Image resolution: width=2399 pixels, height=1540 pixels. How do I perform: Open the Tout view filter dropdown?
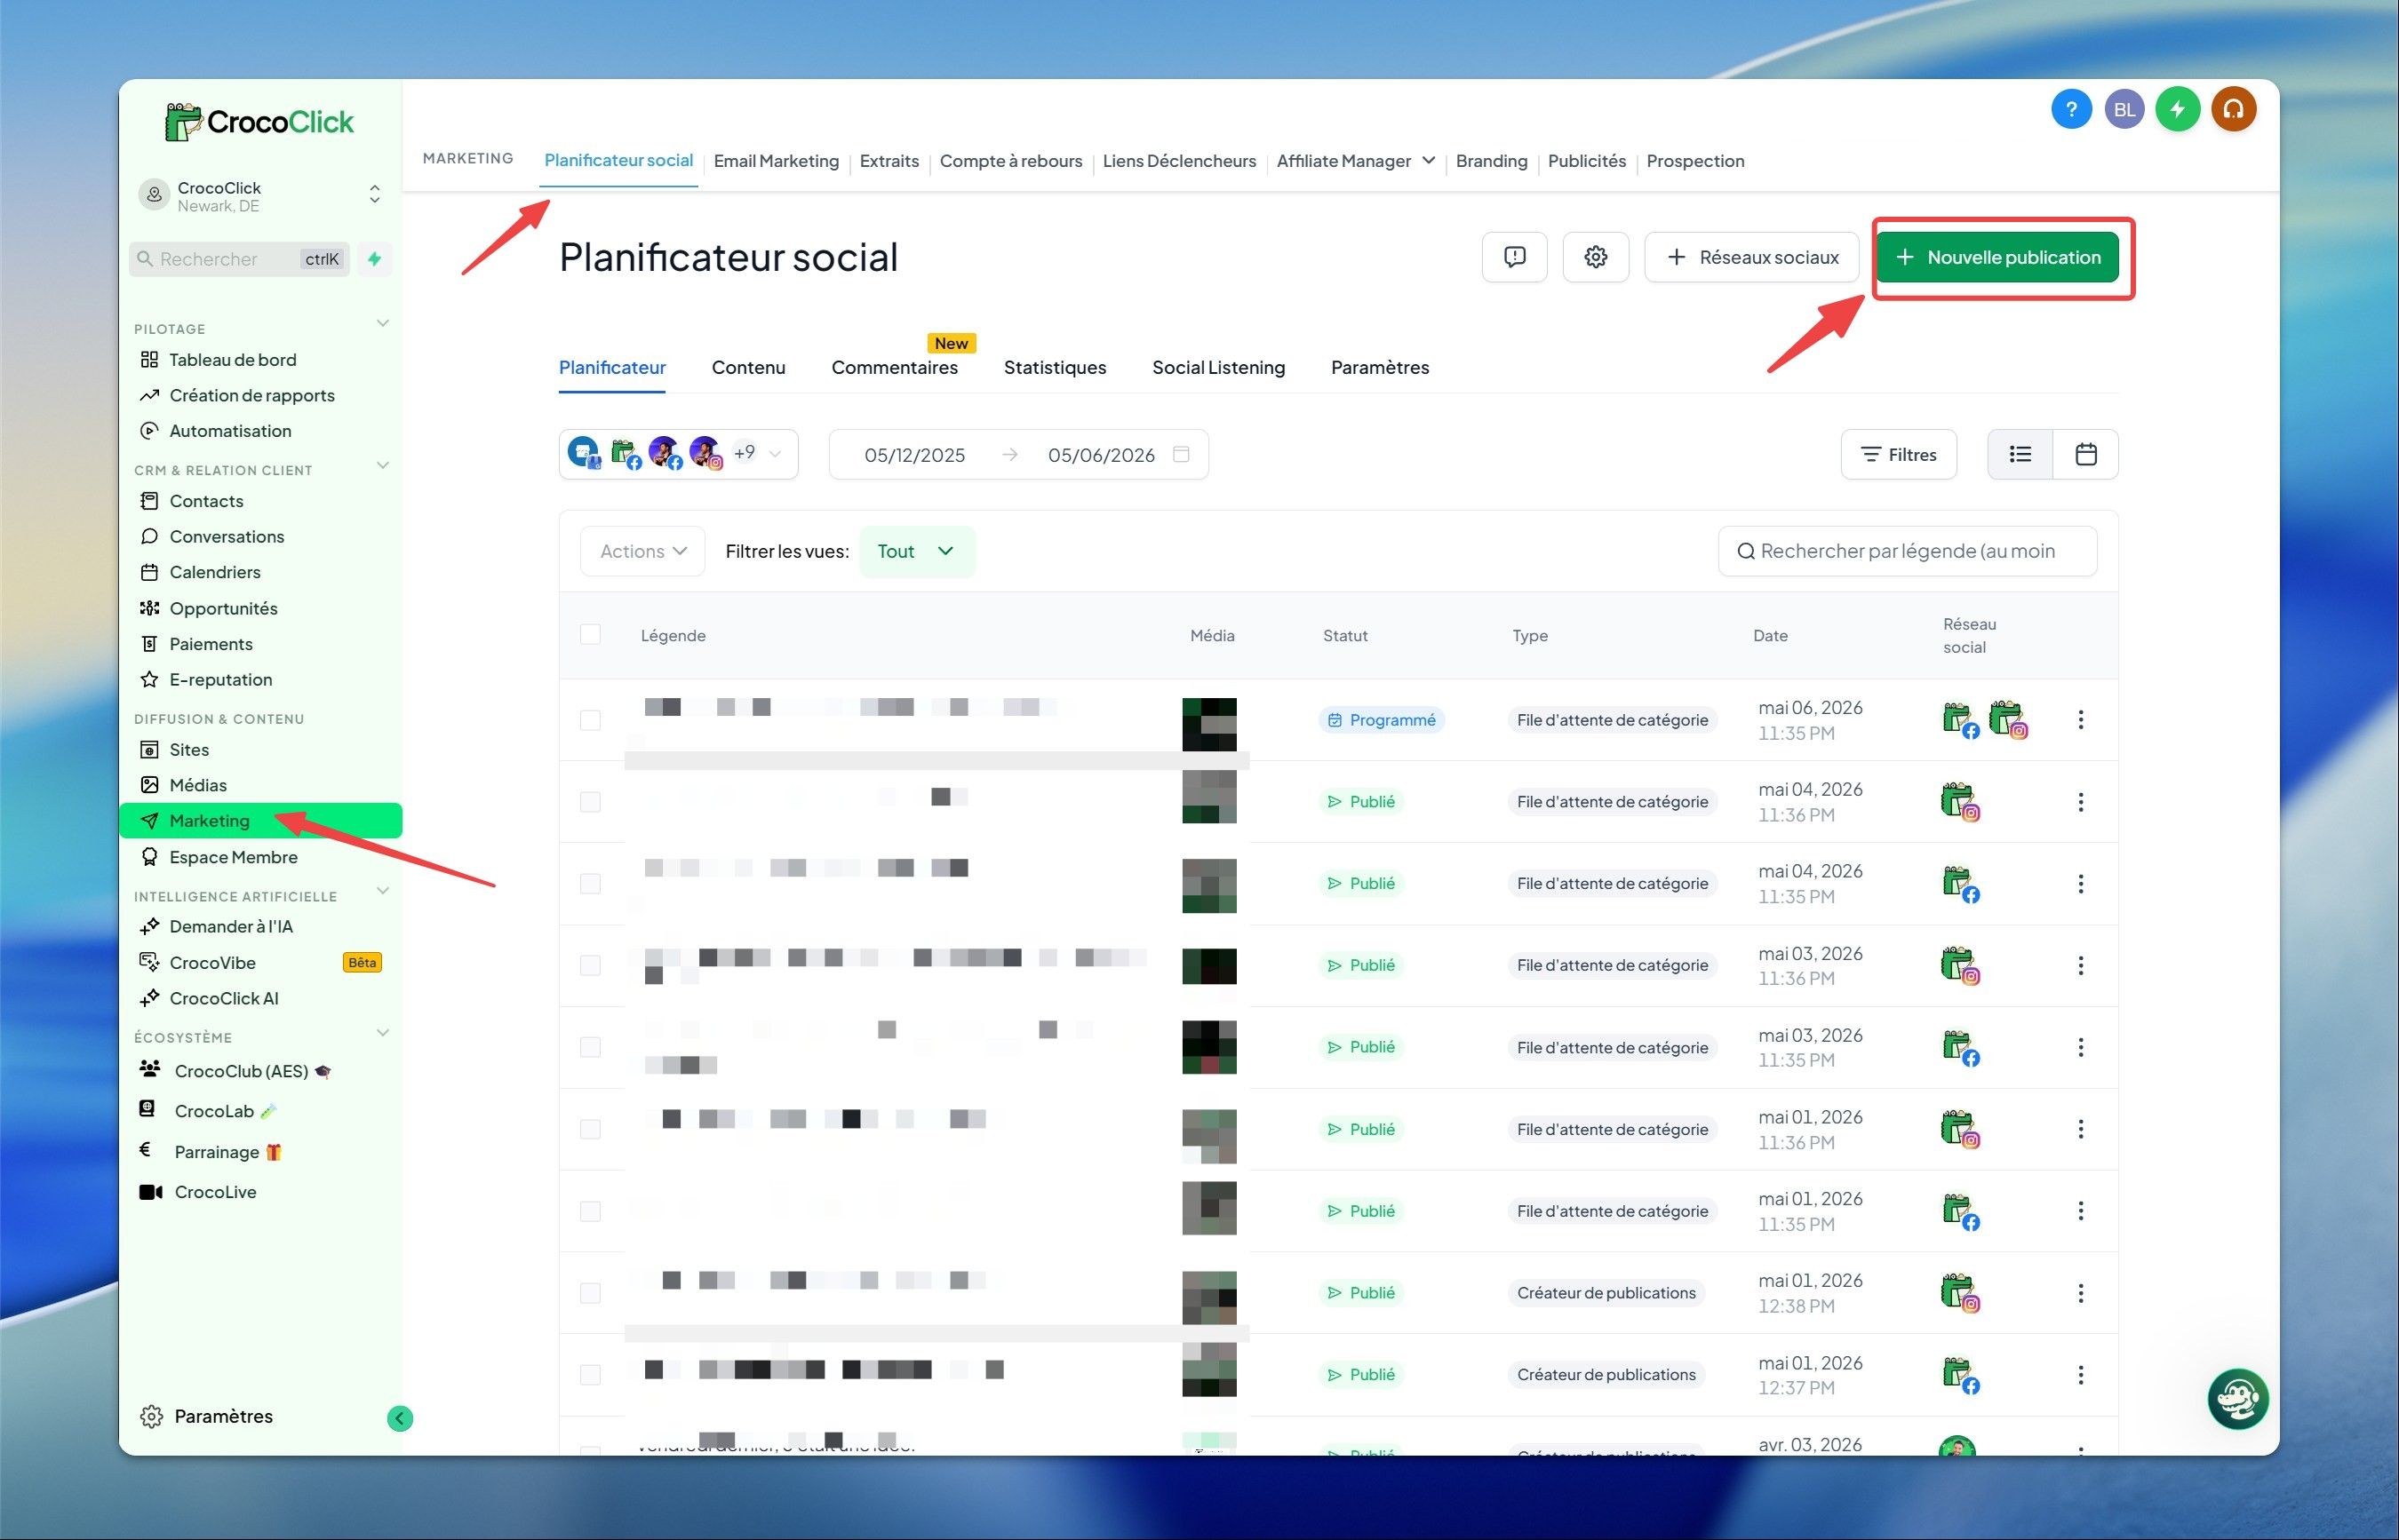tap(916, 552)
